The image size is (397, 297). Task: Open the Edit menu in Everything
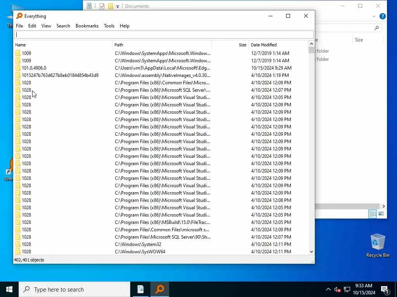32,26
